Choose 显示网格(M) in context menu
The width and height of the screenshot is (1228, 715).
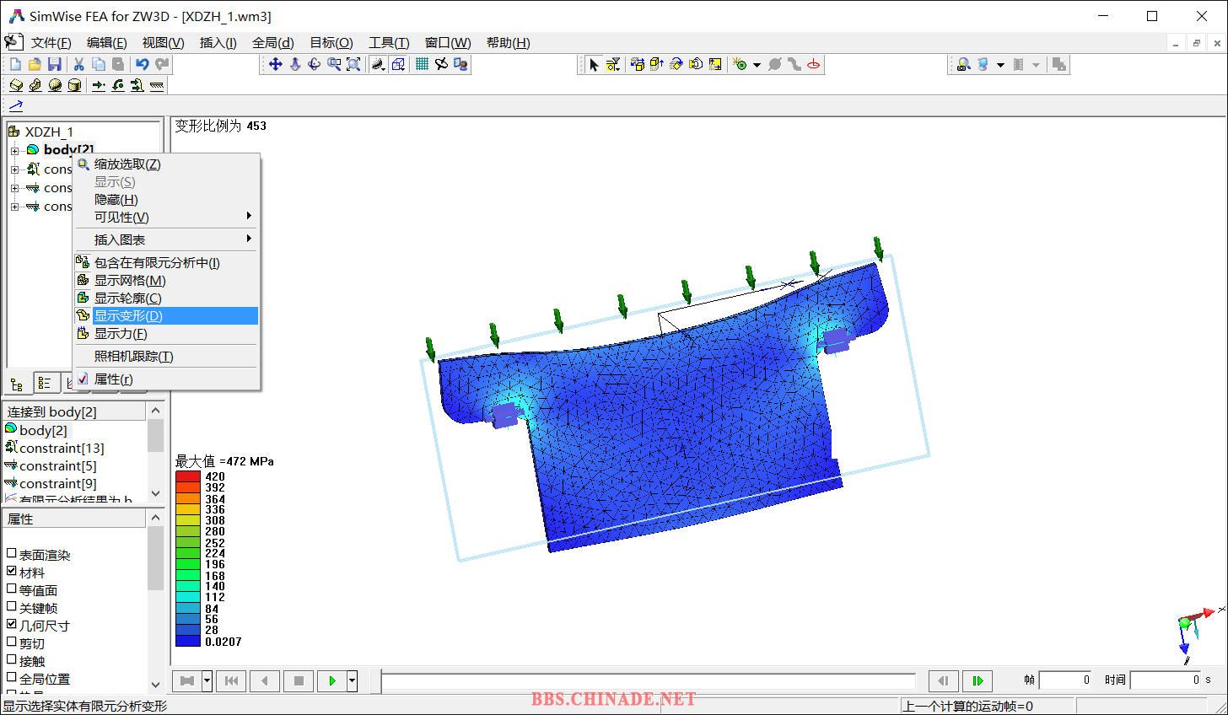166,281
